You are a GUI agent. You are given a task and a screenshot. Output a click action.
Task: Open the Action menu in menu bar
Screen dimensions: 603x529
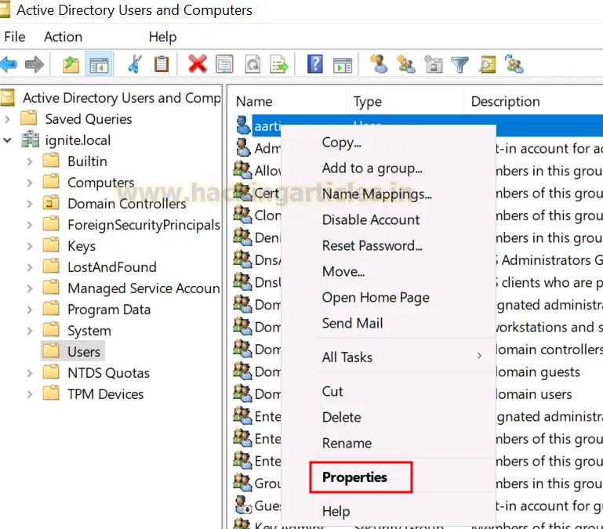[x=63, y=37]
